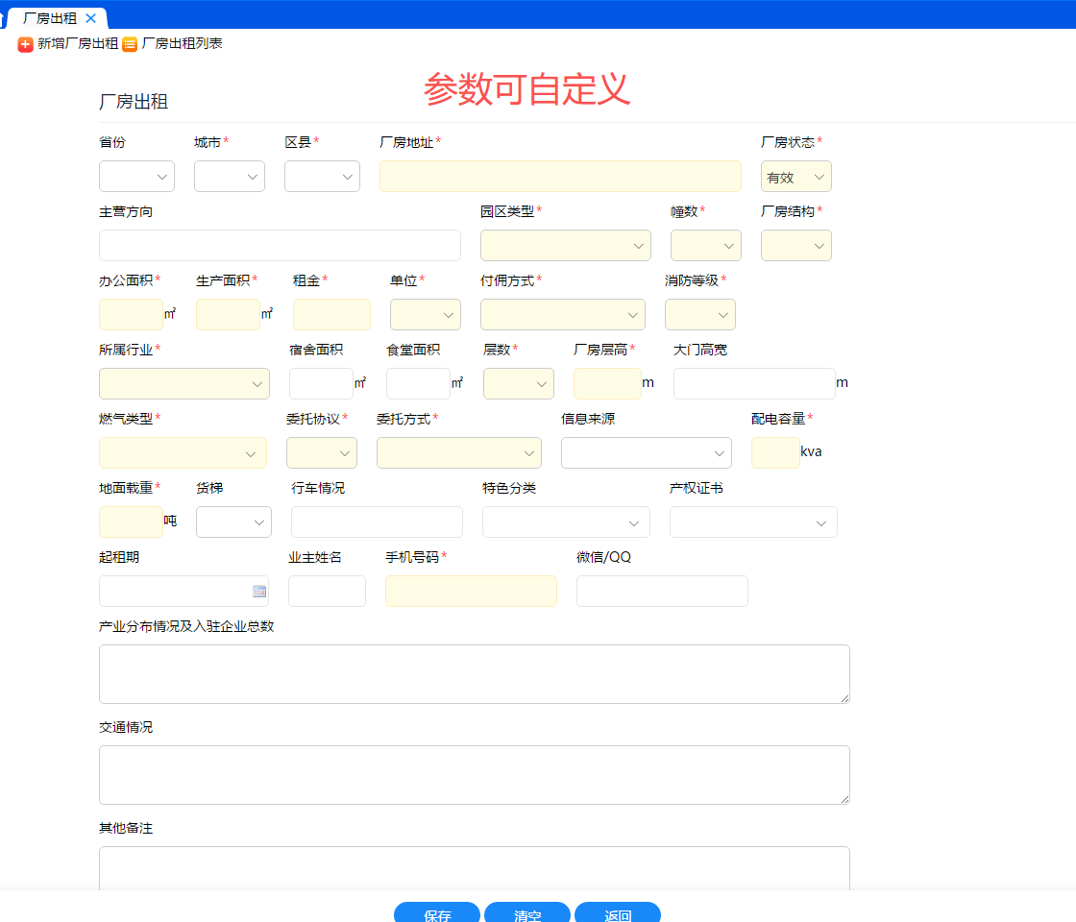Screen dimensions: 1076x922
Task: Select a 付佣方式 from dropdown
Action: click(x=562, y=315)
